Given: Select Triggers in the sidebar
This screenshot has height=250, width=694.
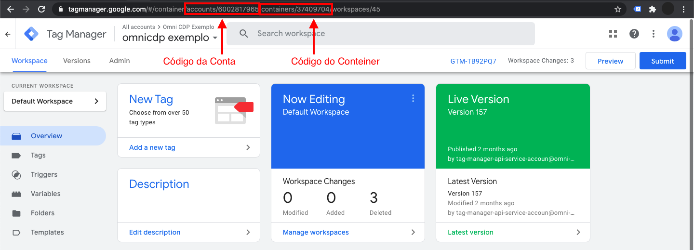Looking at the screenshot, I should click(x=53, y=174).
